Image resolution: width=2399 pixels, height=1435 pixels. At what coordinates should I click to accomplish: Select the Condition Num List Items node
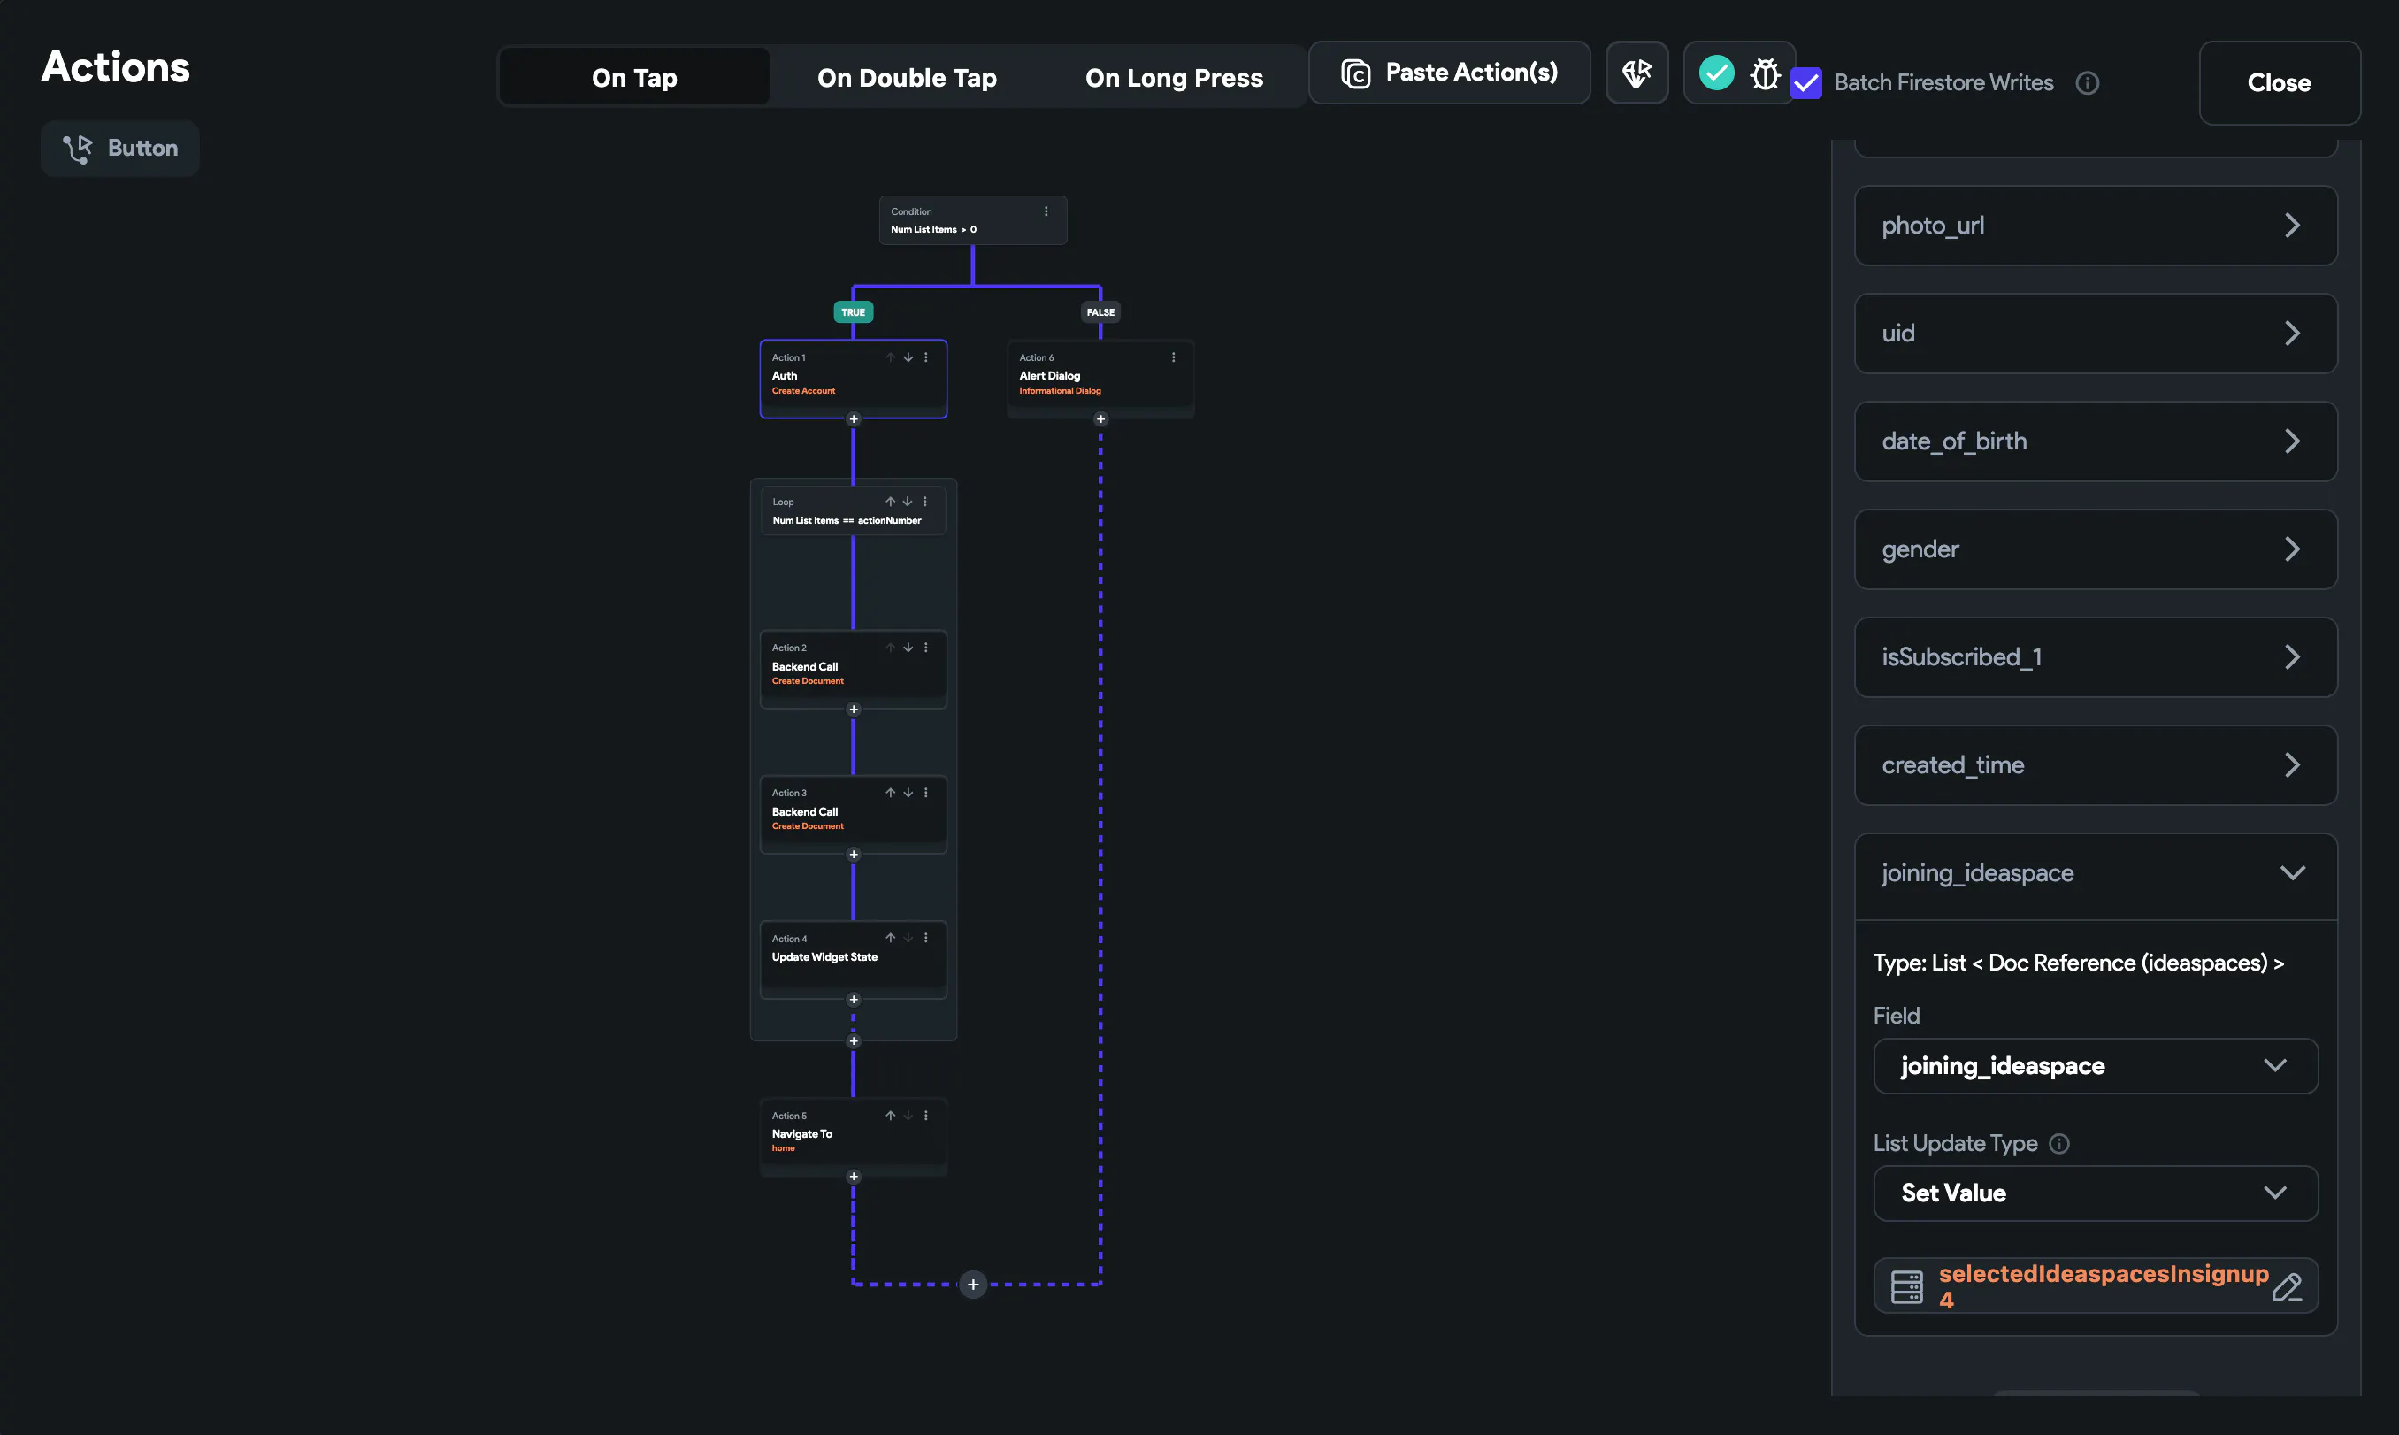click(972, 220)
